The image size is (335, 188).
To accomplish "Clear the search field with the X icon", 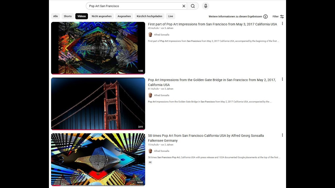I will pos(184,6).
